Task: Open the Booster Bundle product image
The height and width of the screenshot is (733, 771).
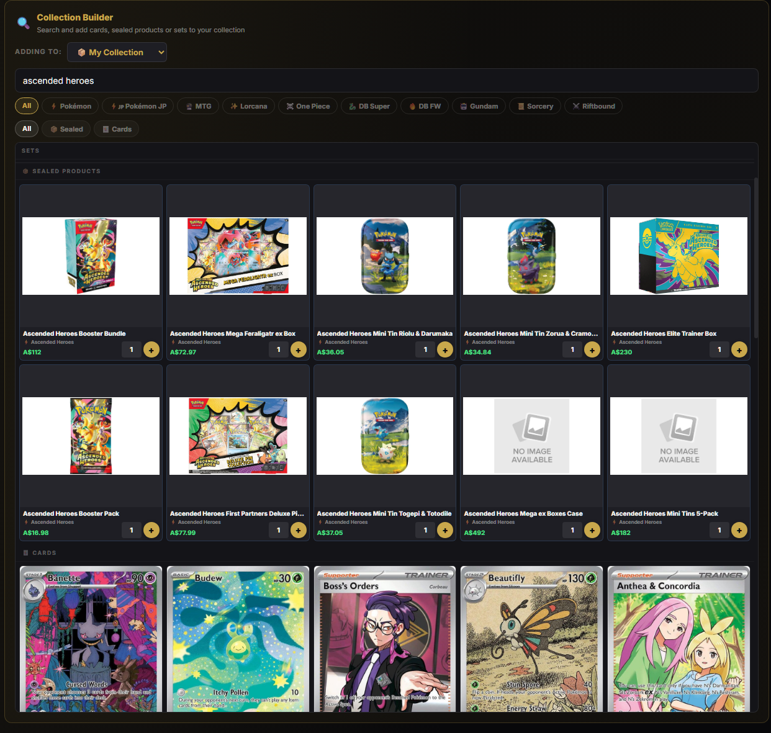Action: 91,256
